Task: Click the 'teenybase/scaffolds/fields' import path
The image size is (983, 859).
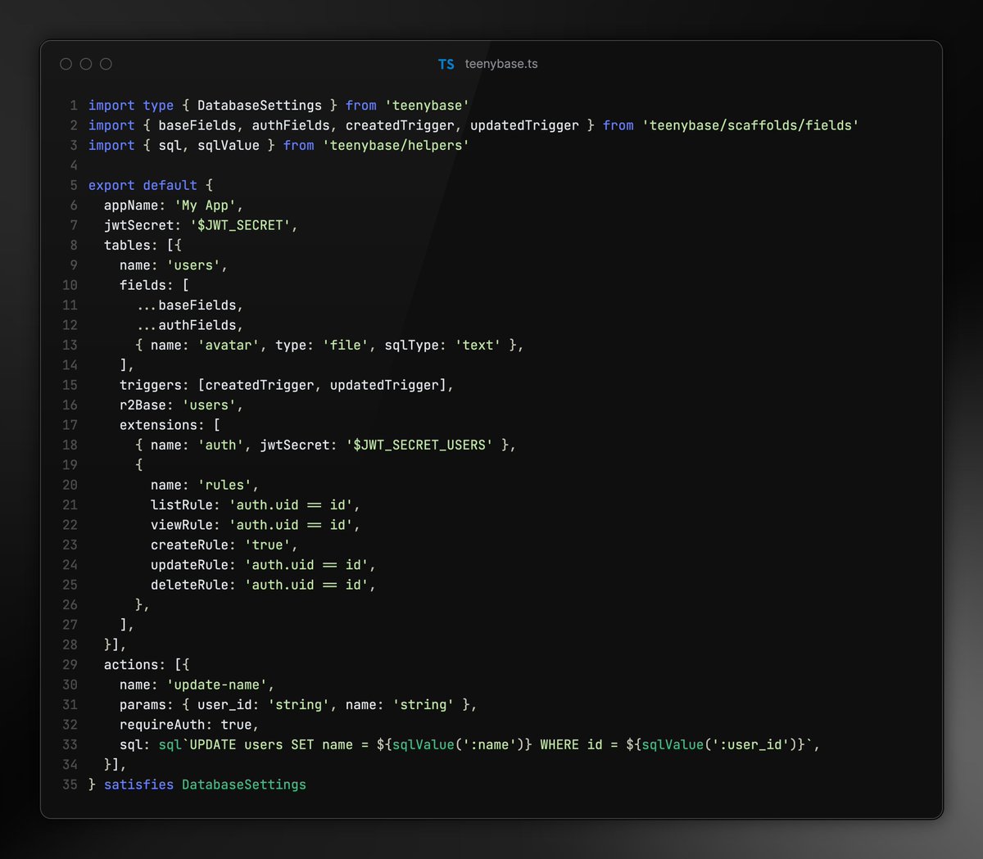Action: click(x=750, y=125)
